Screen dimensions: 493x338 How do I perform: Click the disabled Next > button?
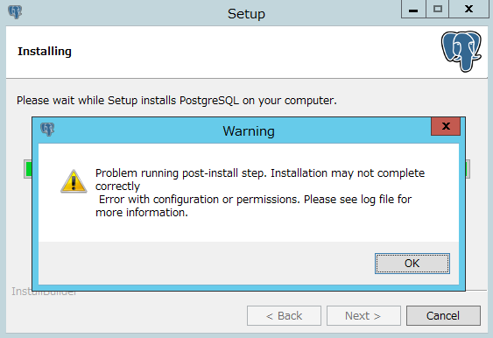click(x=363, y=316)
